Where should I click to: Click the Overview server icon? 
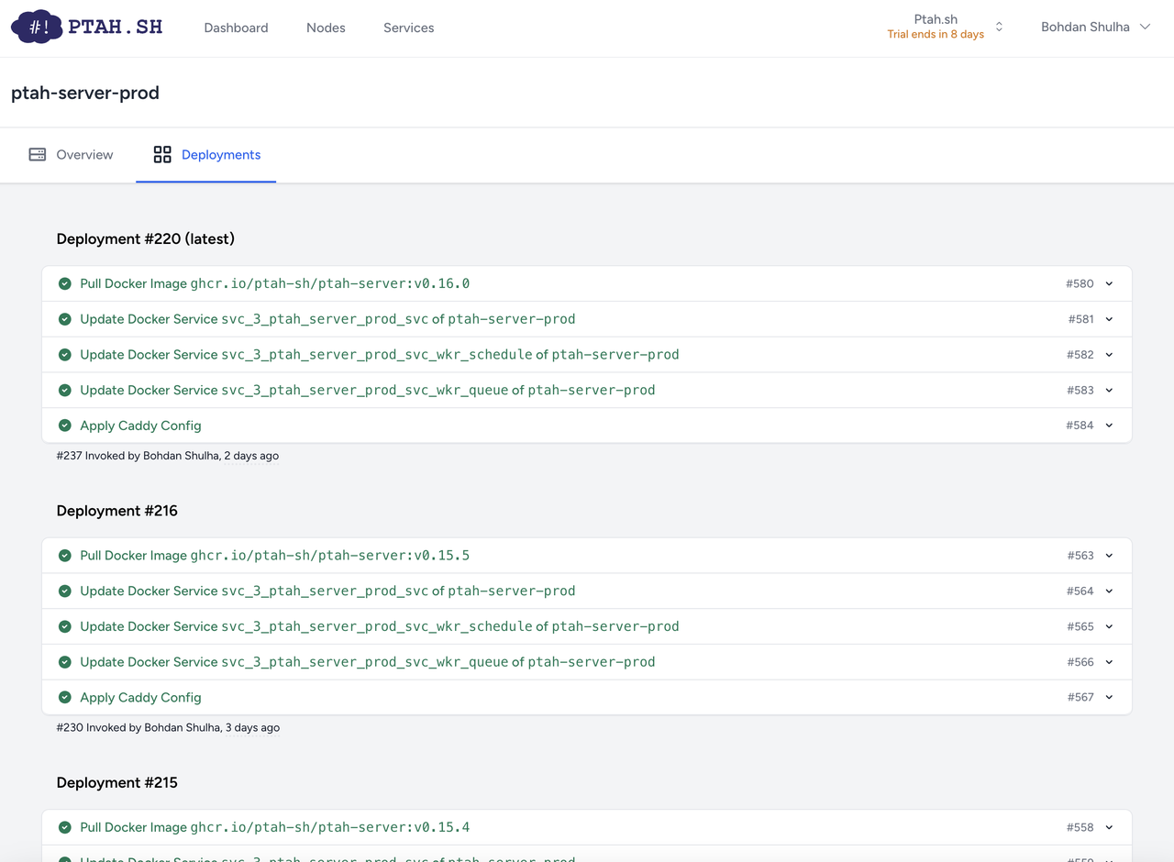click(x=38, y=154)
